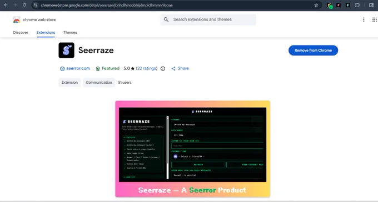This screenshot has height=202, width=378.
Task: Open the Google apps grid
Action: pyautogui.click(x=374, y=20)
